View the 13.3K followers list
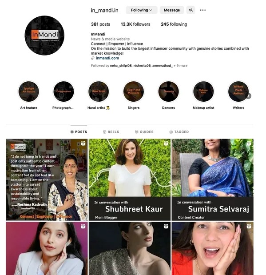 click(x=135, y=24)
